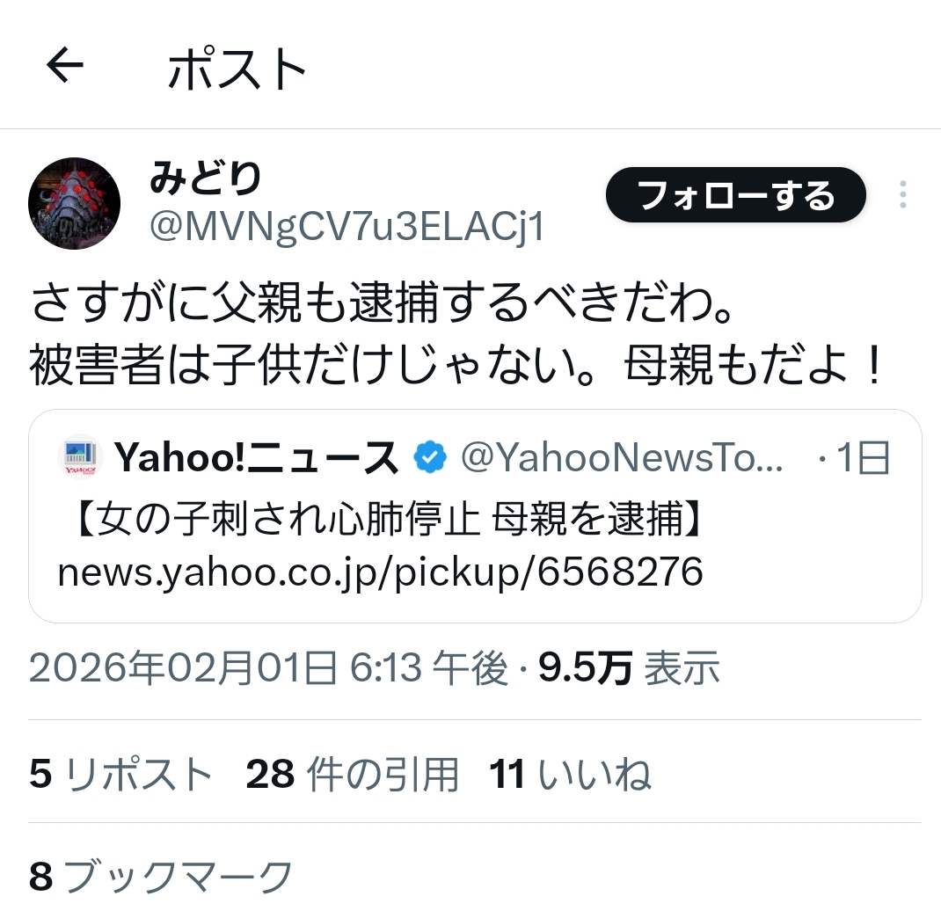Click the ·1日 quote time label

click(855, 458)
